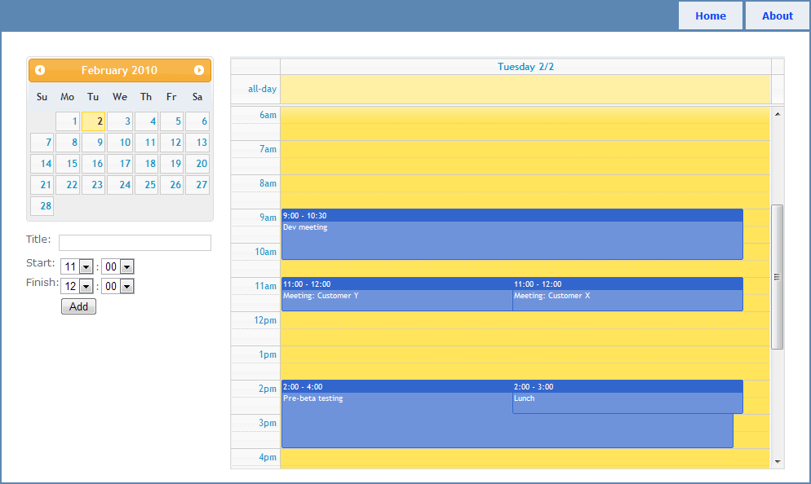Select February 7 in the calendar
The image size is (811, 484).
point(42,143)
